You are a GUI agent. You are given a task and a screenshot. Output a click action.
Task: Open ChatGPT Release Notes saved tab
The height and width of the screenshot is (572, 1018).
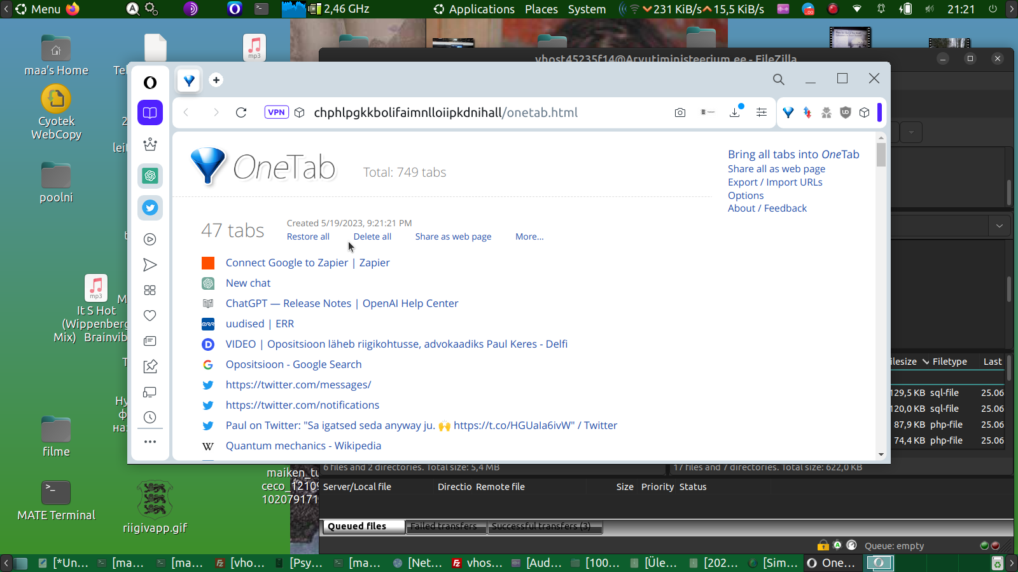pyautogui.click(x=342, y=303)
